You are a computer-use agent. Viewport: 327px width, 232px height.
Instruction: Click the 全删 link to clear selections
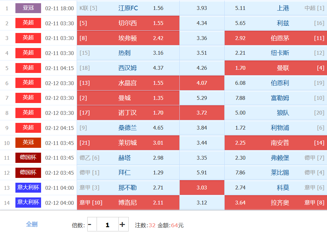click(x=32, y=224)
